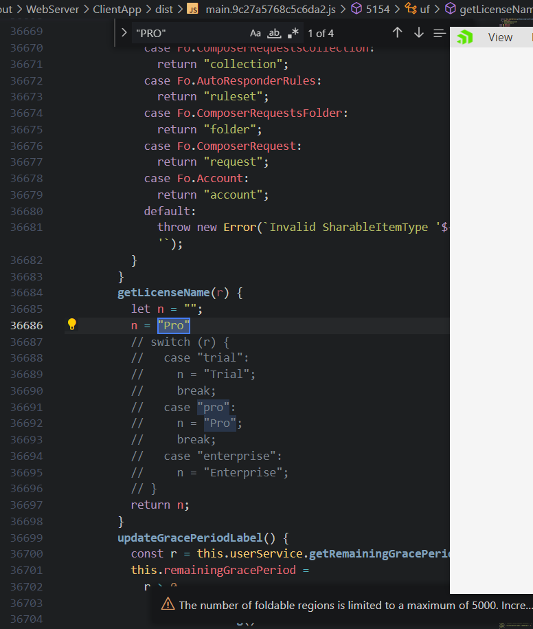Toggle Match Whole Word option
The image size is (533, 629).
(274, 33)
